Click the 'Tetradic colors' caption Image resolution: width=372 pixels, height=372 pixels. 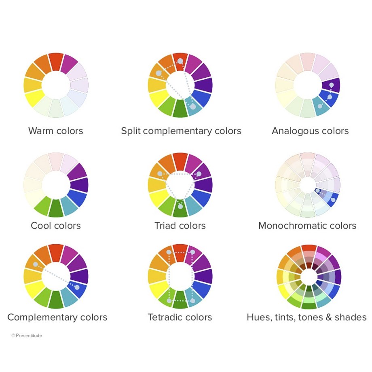click(180, 317)
